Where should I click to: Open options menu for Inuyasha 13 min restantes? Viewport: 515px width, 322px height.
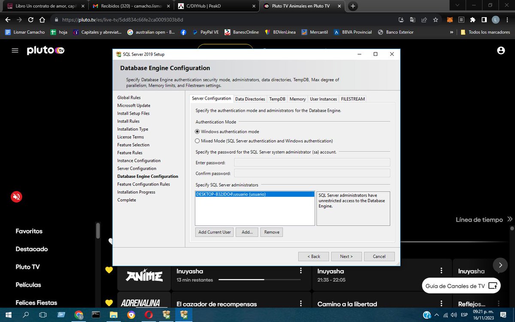(300, 271)
